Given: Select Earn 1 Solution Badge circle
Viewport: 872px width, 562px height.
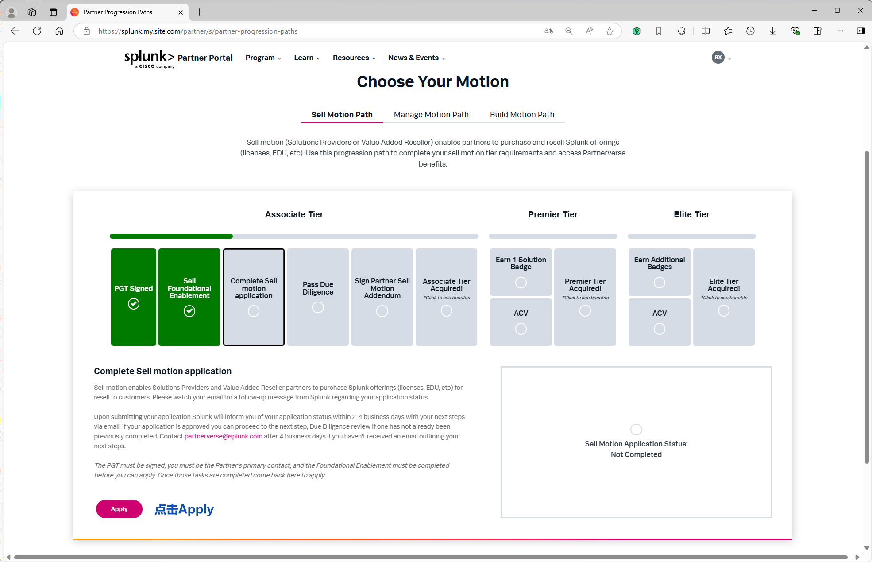Looking at the screenshot, I should (521, 283).
